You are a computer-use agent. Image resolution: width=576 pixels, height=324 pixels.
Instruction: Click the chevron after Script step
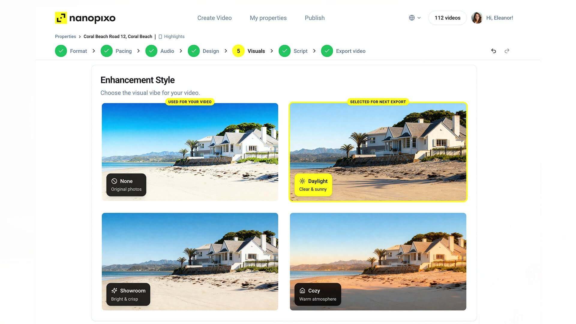(314, 51)
